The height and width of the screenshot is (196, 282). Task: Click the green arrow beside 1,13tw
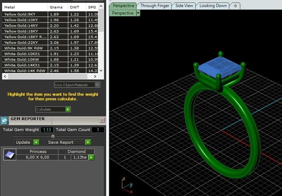[91, 158]
